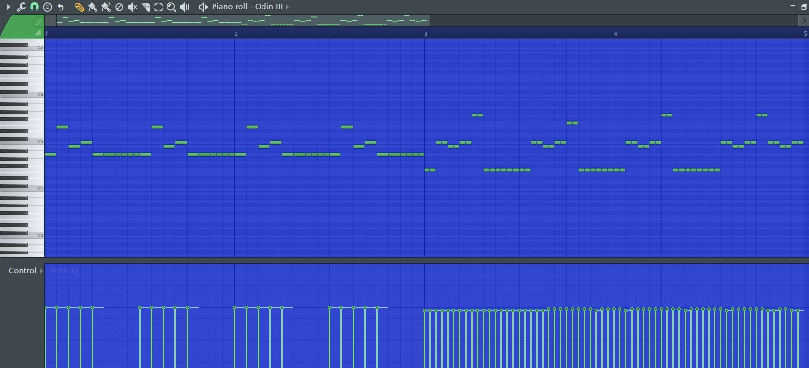The width and height of the screenshot is (809, 368).
Task: Select the Delete tool
Action: click(x=119, y=7)
